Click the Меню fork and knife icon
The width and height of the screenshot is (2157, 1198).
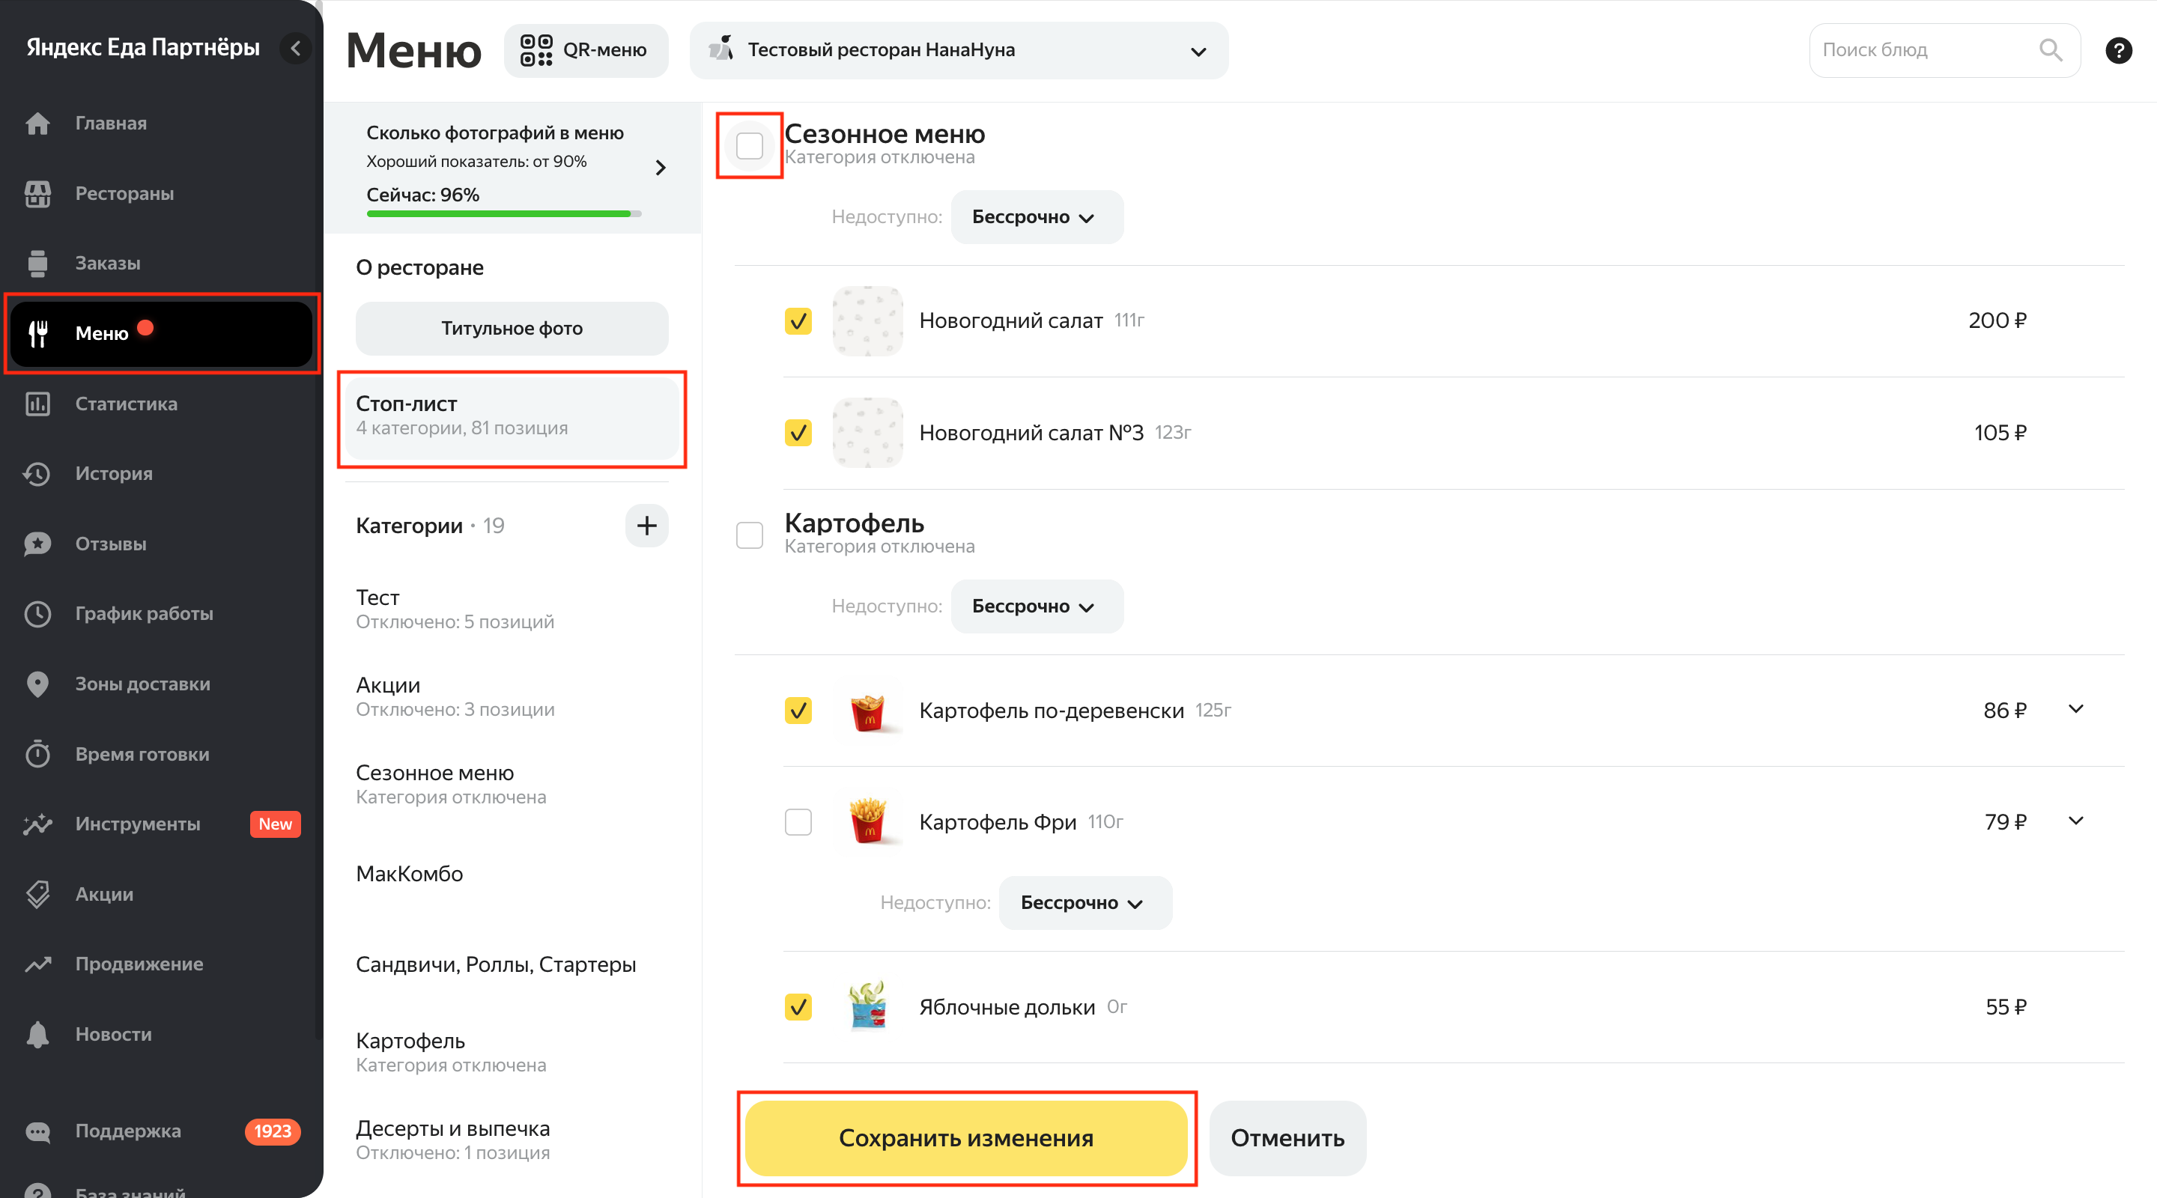(37, 333)
